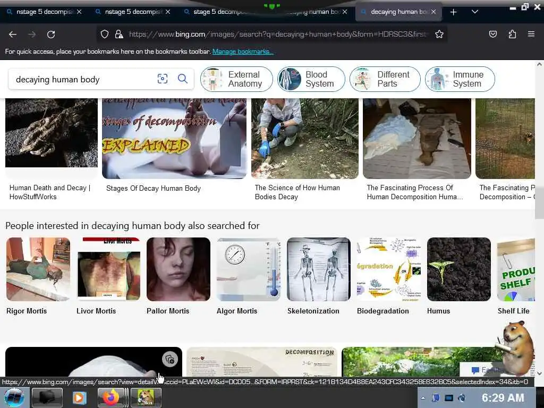Screen dimensions: 544x408
Task: Open the Algor Mortis thermometer thumbnail
Action: [x=249, y=269]
